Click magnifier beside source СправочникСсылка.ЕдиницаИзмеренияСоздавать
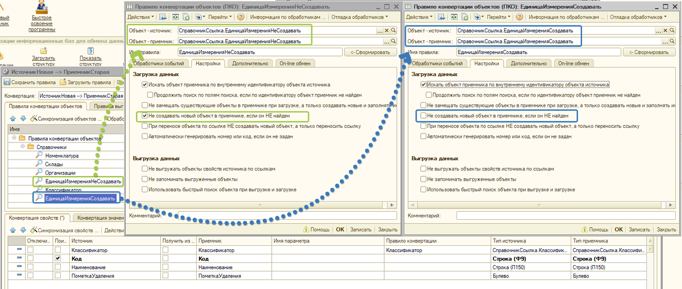682x289 pixels. coord(672,30)
